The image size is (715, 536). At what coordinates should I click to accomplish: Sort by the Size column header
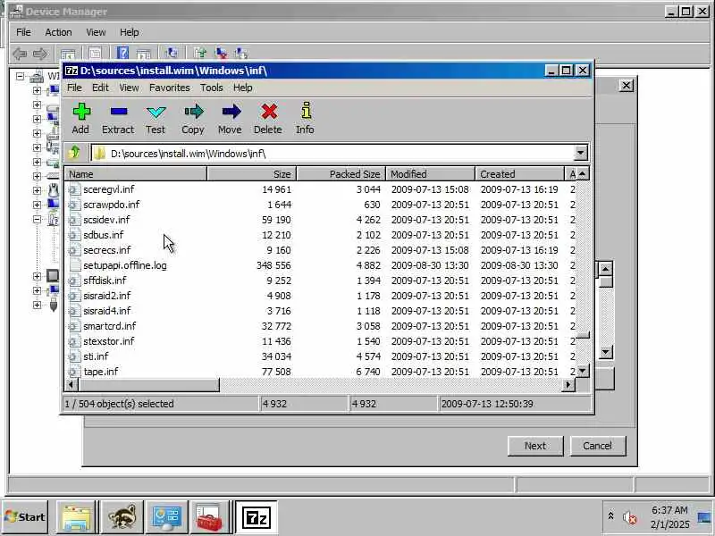pos(252,174)
